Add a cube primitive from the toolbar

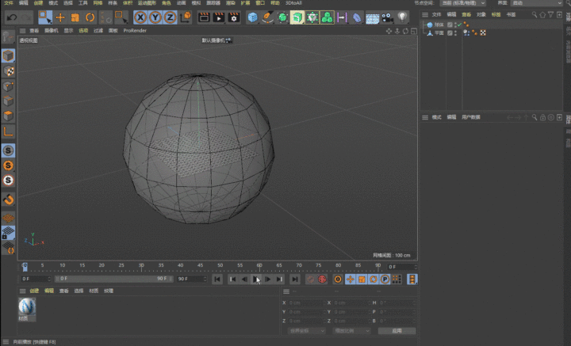(x=252, y=17)
